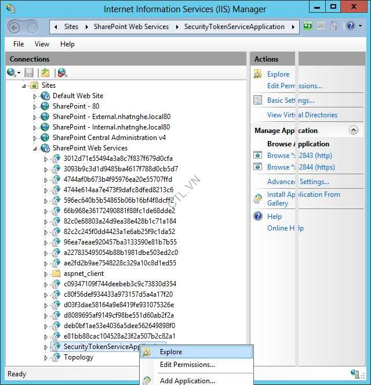
Task: Click the Install From Gallery icon
Action: (257, 199)
